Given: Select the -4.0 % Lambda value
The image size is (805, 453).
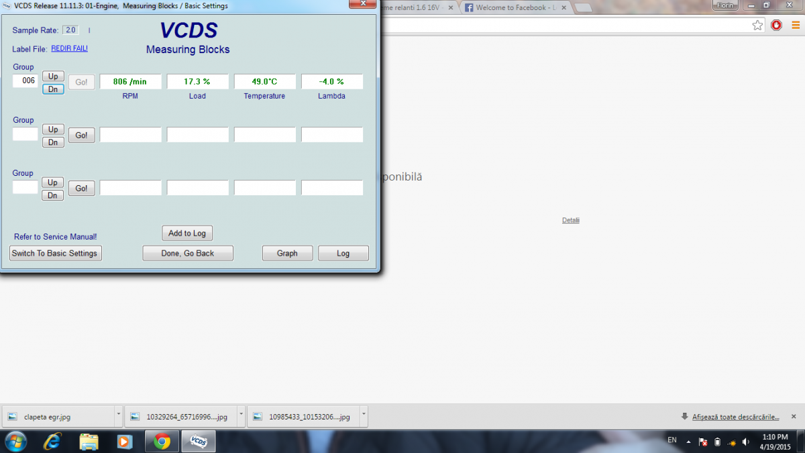Looking at the screenshot, I should tap(332, 82).
